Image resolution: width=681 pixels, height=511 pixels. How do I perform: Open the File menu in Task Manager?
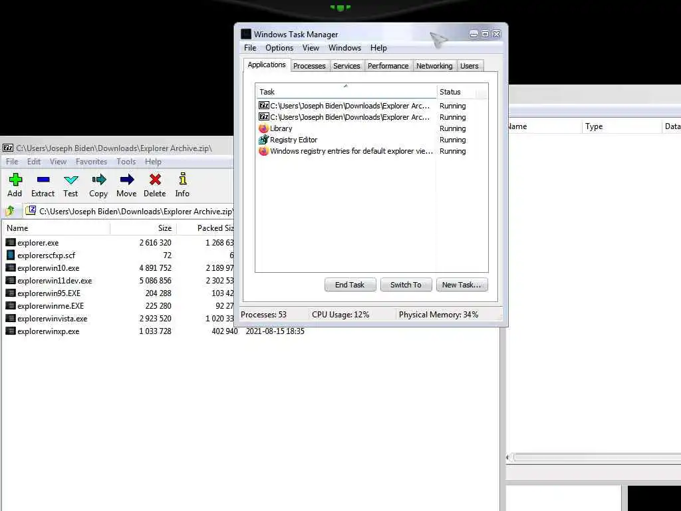tap(250, 48)
